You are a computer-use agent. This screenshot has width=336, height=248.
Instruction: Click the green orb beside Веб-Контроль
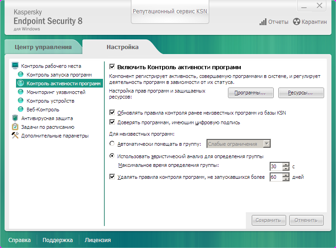point(21,110)
